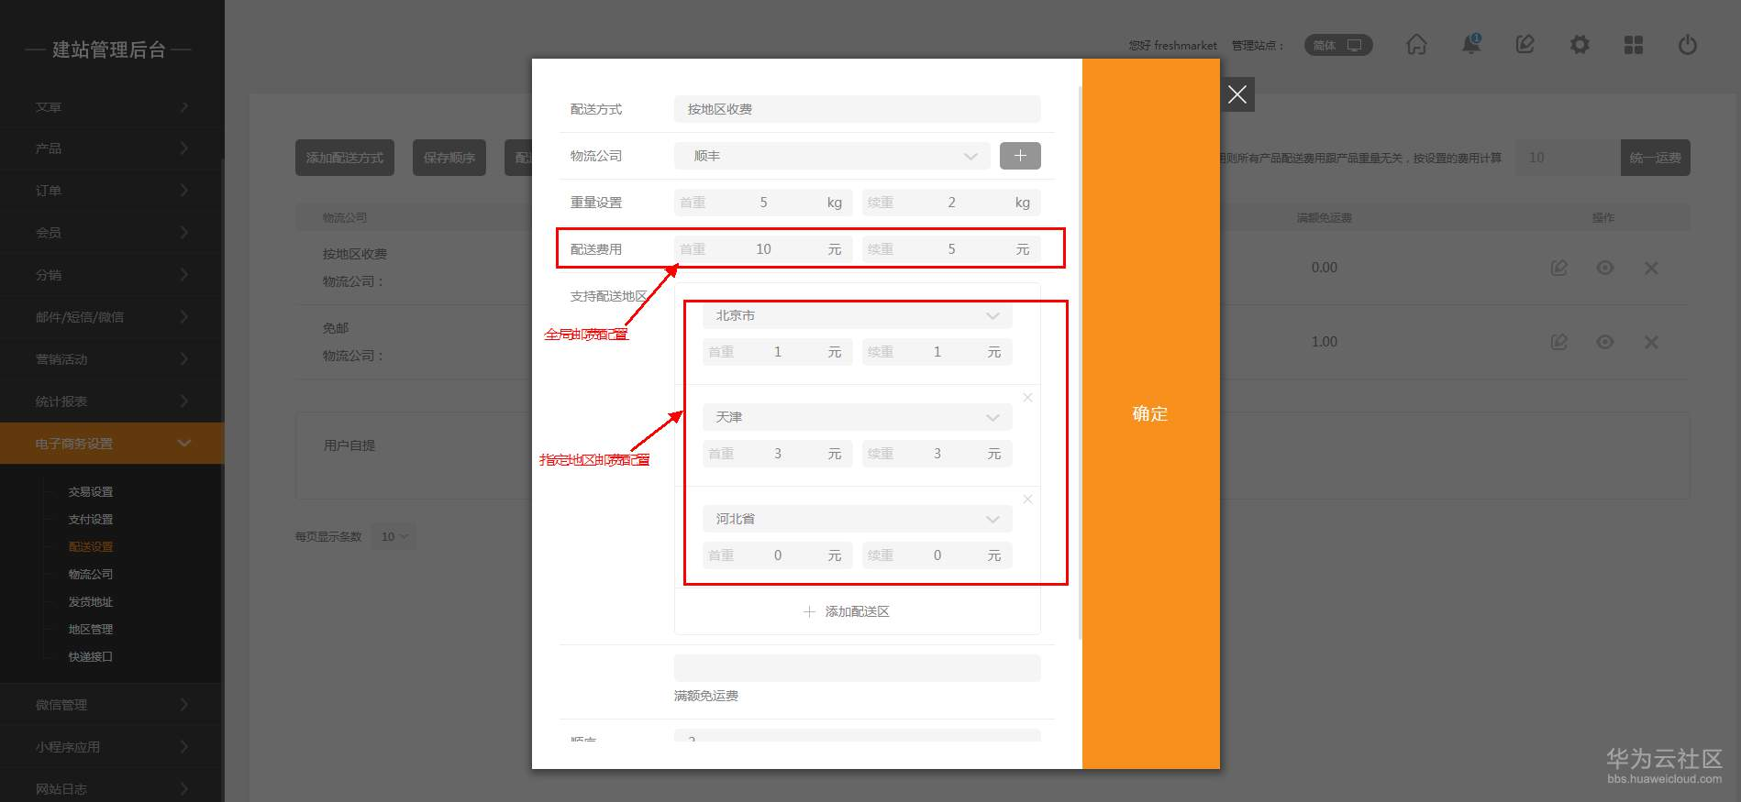This screenshot has height=802, width=1741.
Task: Delete the 免邮 row with X icon
Action: coord(1651,342)
